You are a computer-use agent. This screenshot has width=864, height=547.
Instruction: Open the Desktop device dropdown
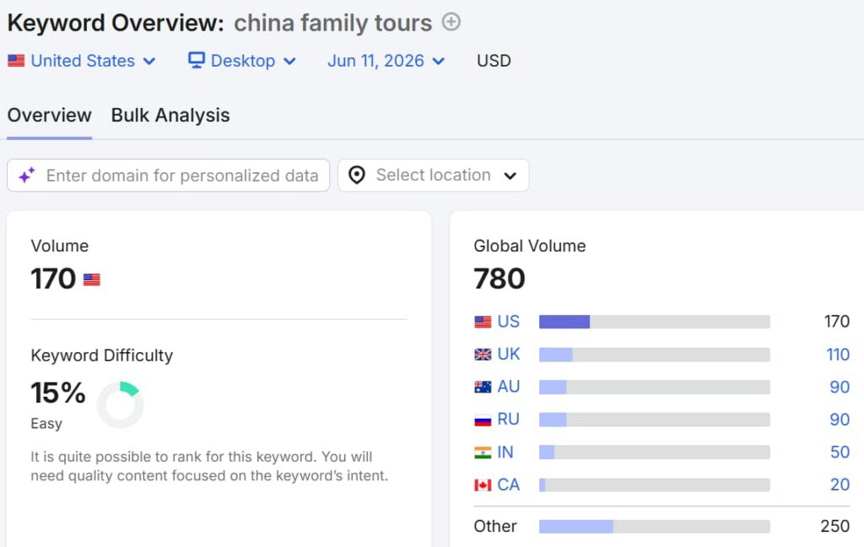pos(242,61)
